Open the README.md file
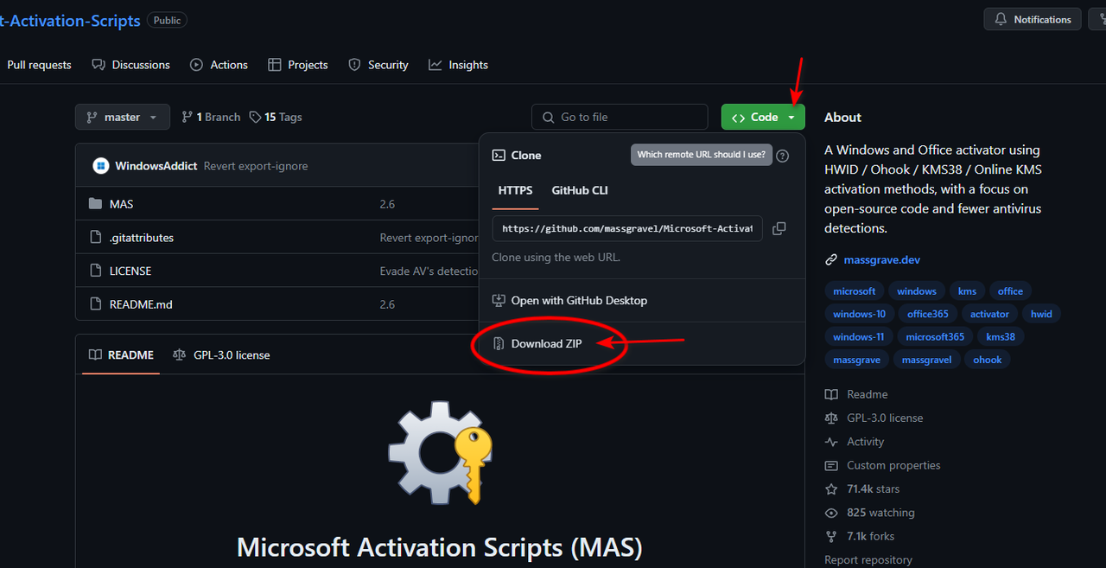The image size is (1106, 568). [x=141, y=304]
